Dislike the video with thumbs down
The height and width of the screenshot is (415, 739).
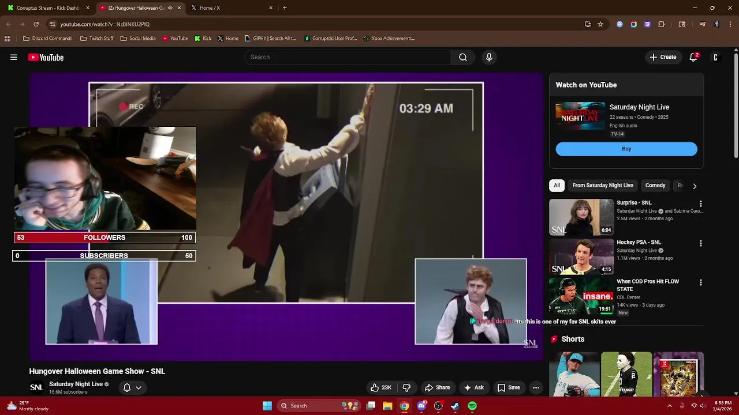point(406,387)
